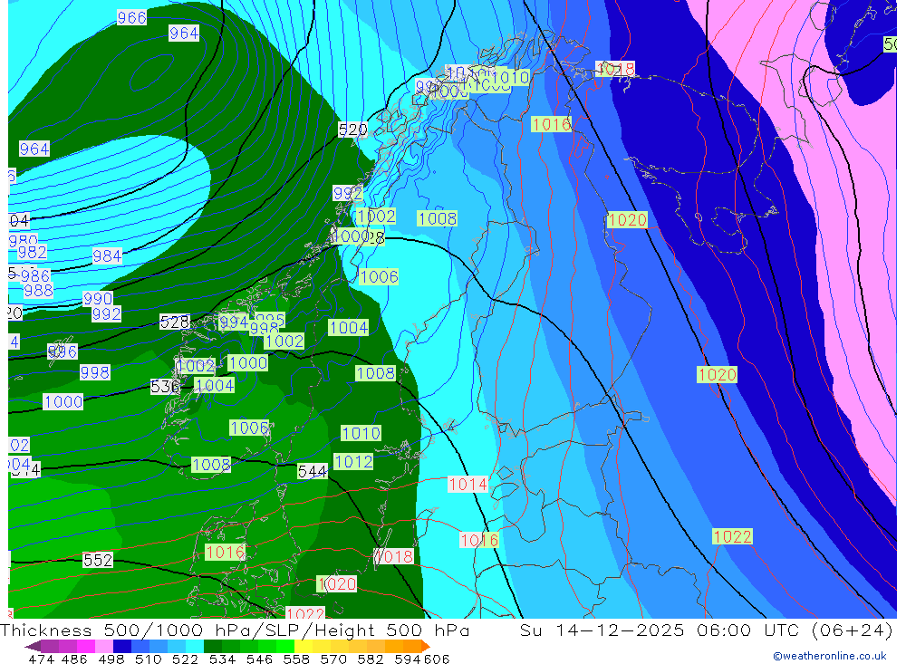Click the legend value 534

pyautogui.click(x=222, y=659)
